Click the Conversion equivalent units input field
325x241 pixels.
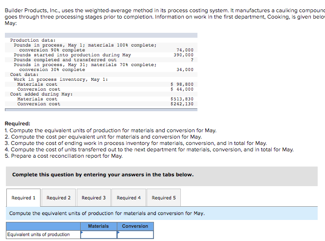(135, 235)
